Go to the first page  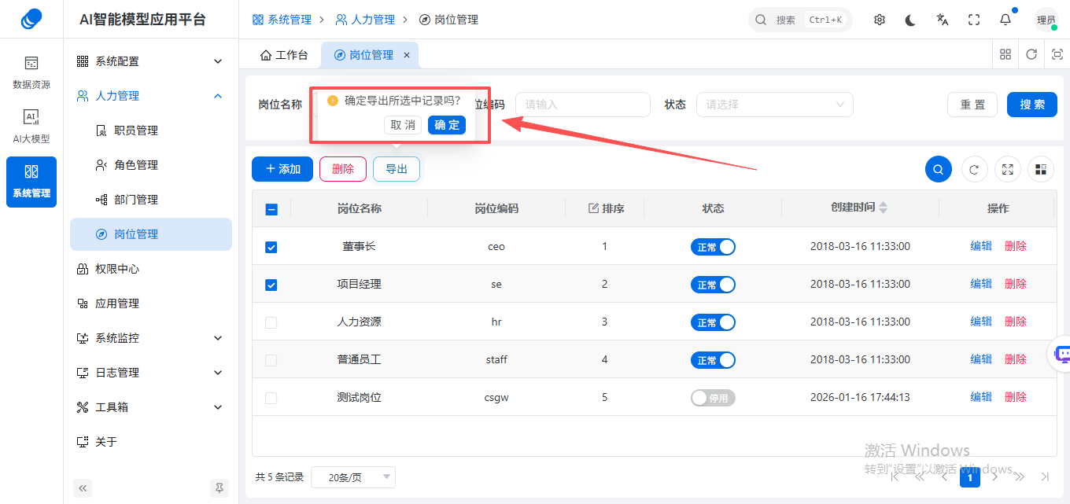coord(896,476)
